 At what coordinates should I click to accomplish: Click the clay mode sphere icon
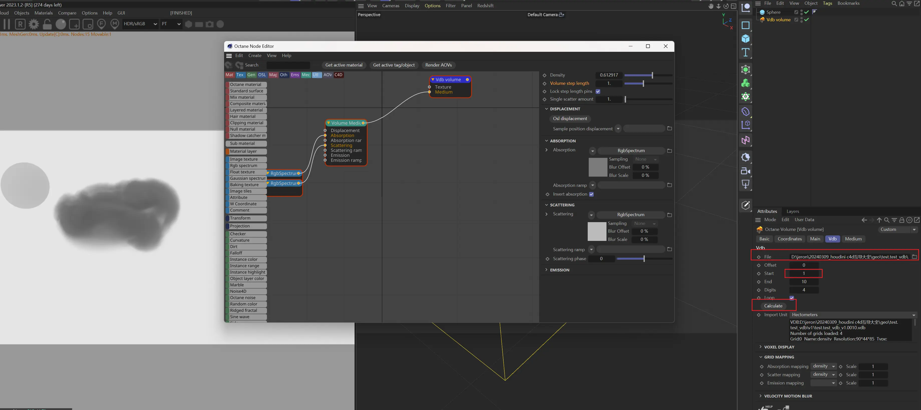pyautogui.click(x=61, y=24)
